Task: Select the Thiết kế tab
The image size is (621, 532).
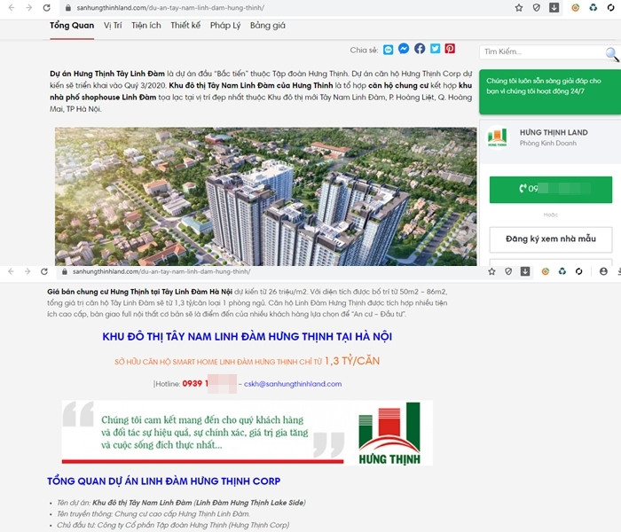Action: coord(185,26)
